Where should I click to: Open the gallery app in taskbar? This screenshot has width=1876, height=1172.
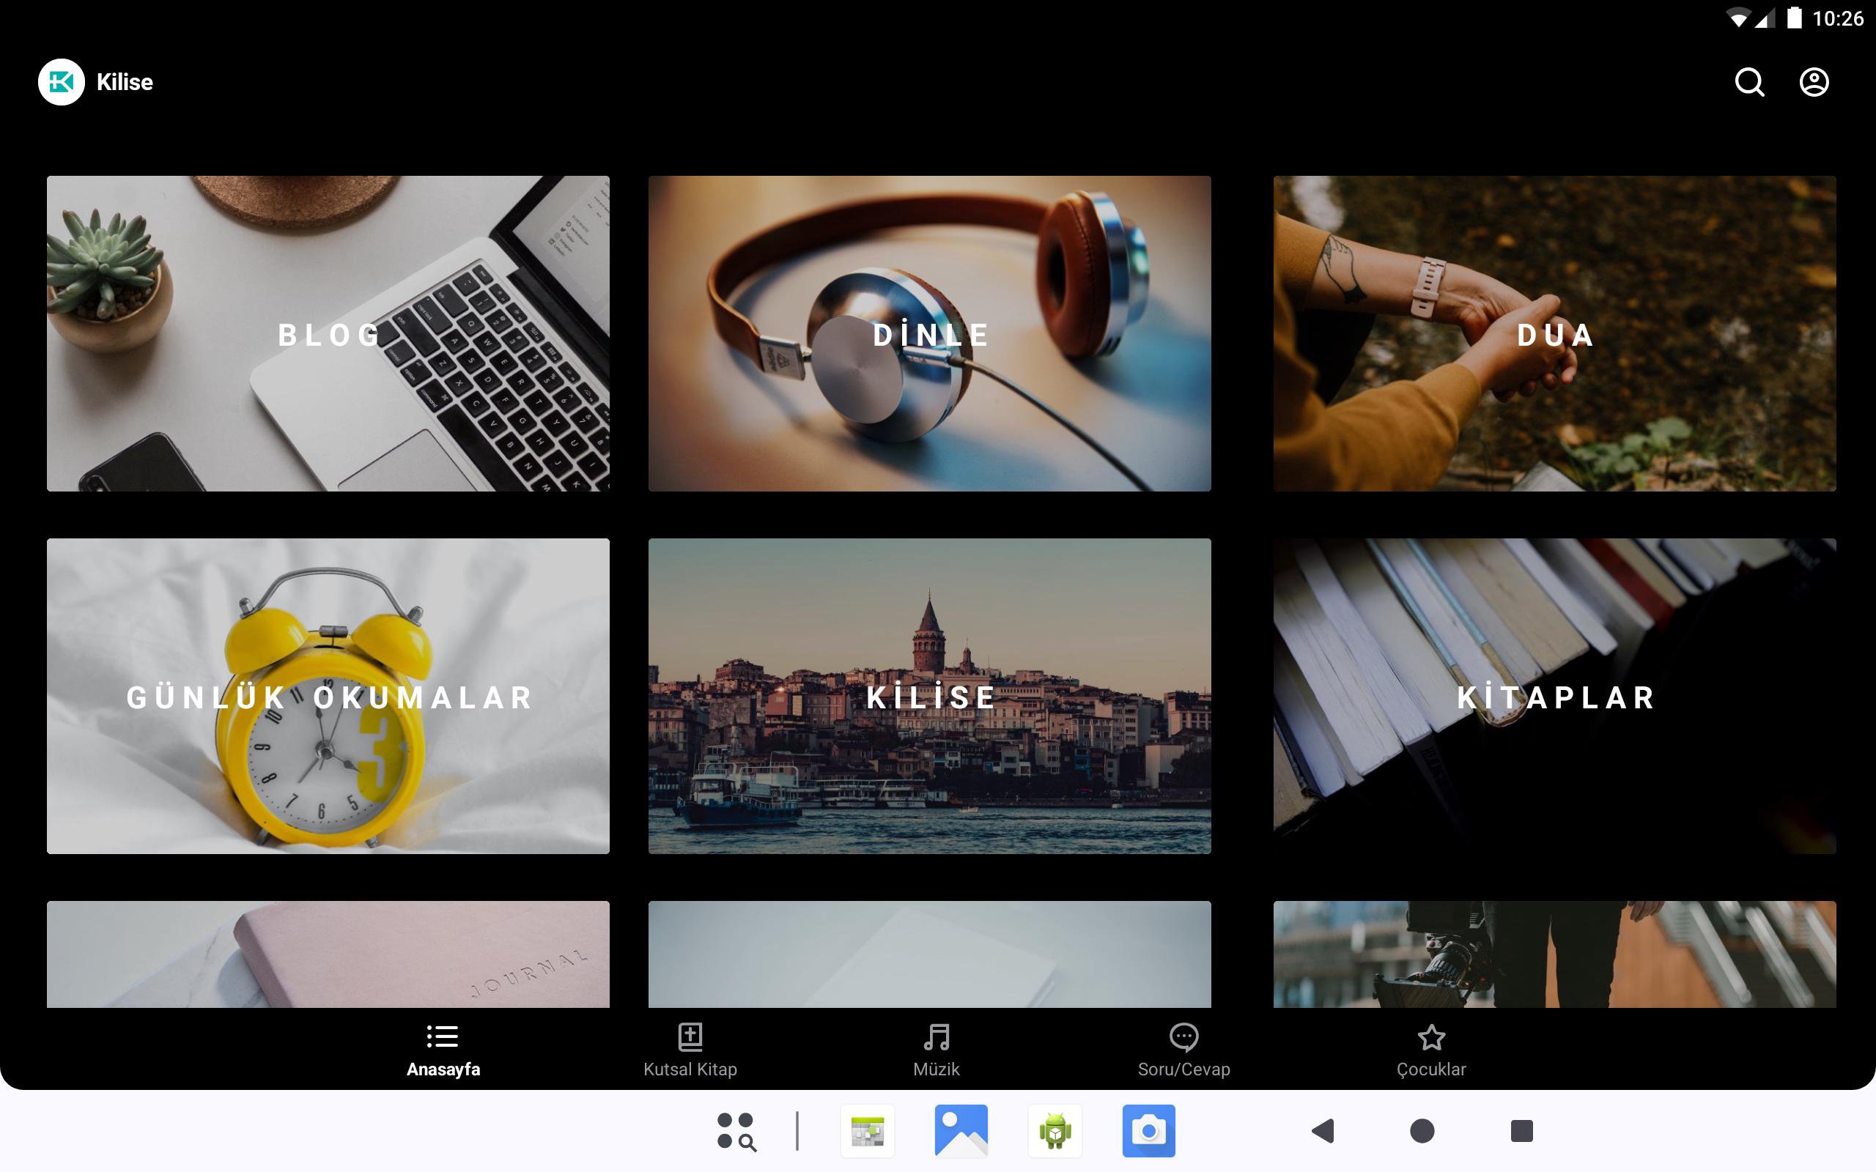961,1131
